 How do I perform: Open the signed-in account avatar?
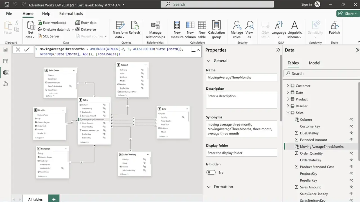(317, 4)
